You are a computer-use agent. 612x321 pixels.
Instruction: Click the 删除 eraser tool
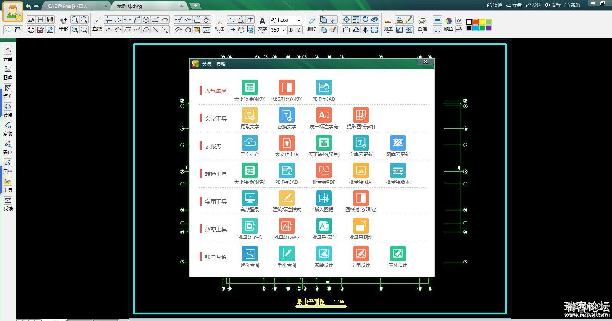(x=311, y=24)
